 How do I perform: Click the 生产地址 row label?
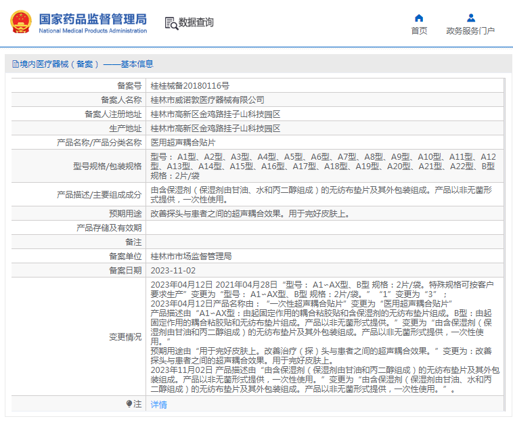(125, 128)
